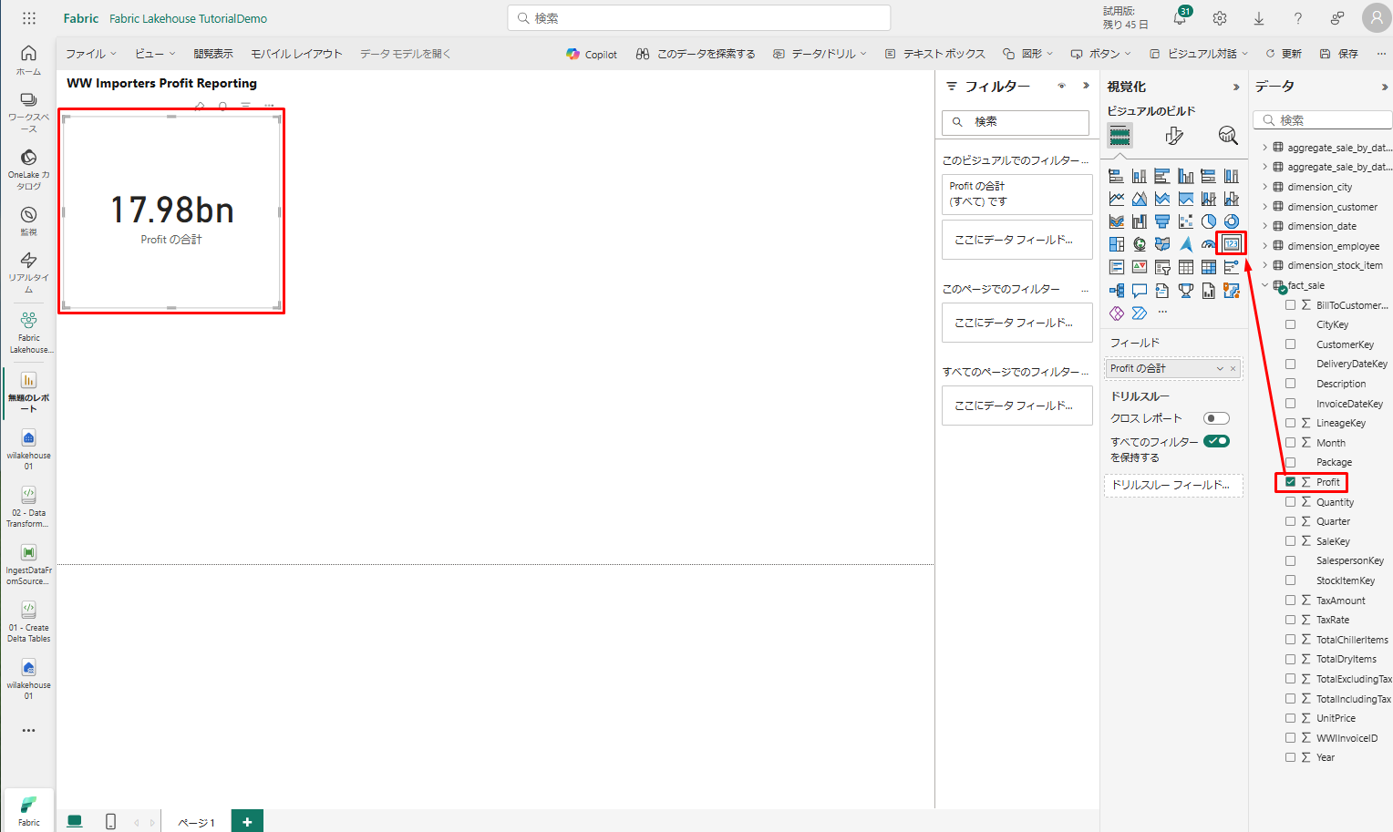This screenshot has height=832, width=1393.
Task: Select the funnel chart visual
Action: coord(1162,221)
